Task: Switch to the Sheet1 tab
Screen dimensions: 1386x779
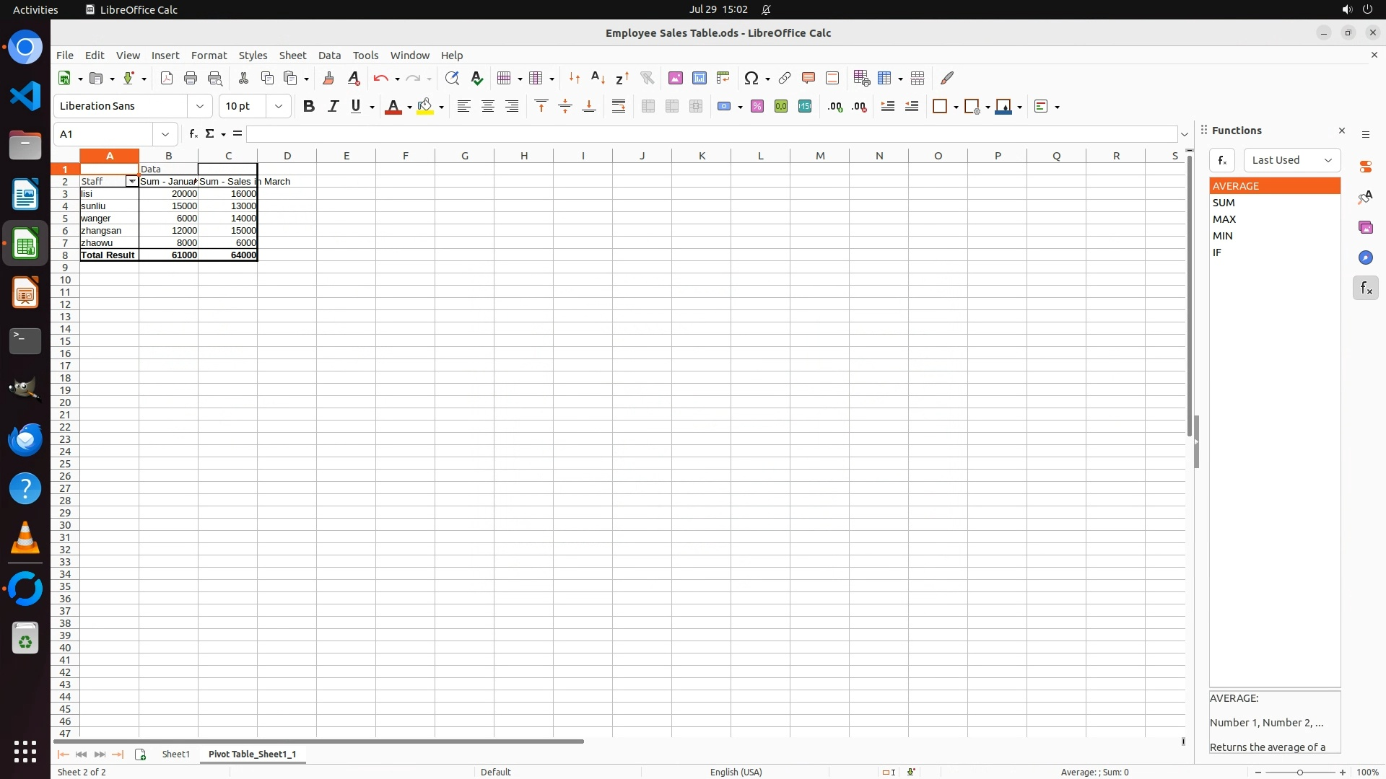Action: coord(175,754)
